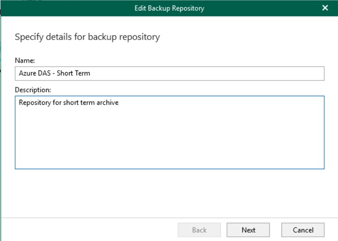The height and width of the screenshot is (241, 338).
Task: Click blank dialog area below the Description box
Action: (169, 193)
